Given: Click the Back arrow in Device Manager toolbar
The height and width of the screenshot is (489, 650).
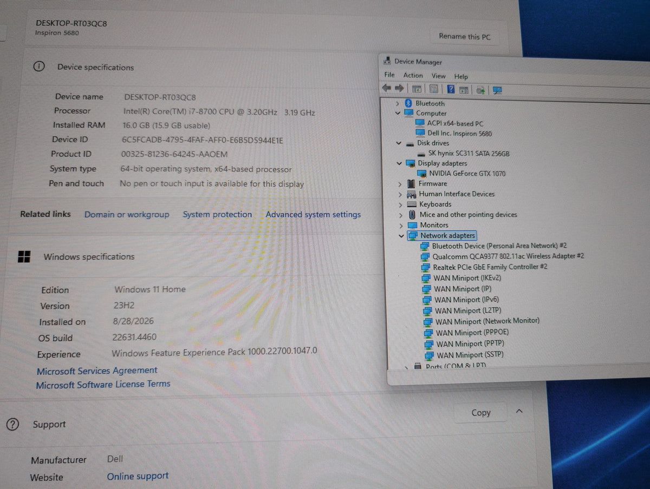Looking at the screenshot, I should coord(387,88).
